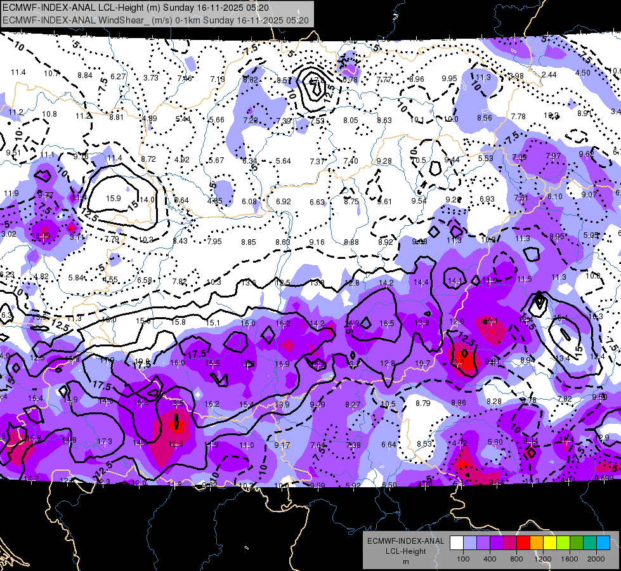The image size is (621, 571).
Task: Pick the deep violet legend swatch
Action: (x=497, y=543)
